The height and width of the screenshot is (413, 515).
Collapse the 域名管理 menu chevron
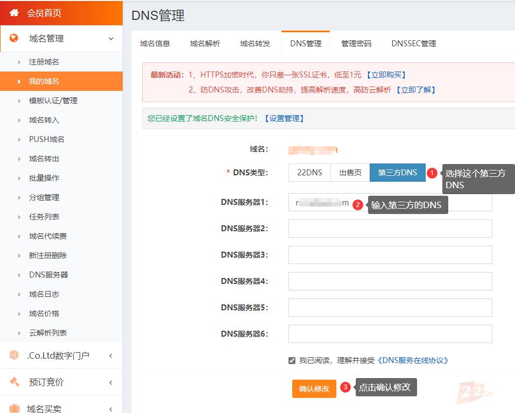pyautogui.click(x=111, y=38)
